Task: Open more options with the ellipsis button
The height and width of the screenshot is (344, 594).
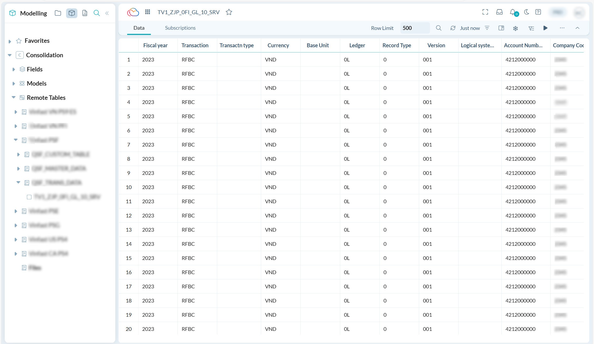Action: coord(562,28)
